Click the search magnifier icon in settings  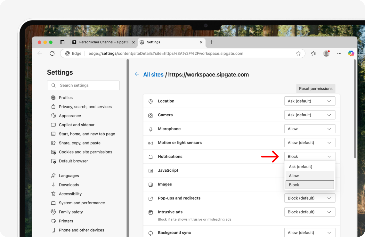[53, 86]
